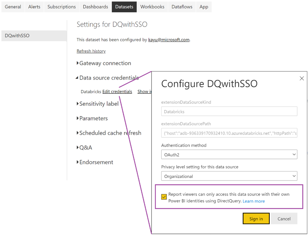Click the Sign in button
Viewport: 308px width, 235px height.
tap(256, 219)
